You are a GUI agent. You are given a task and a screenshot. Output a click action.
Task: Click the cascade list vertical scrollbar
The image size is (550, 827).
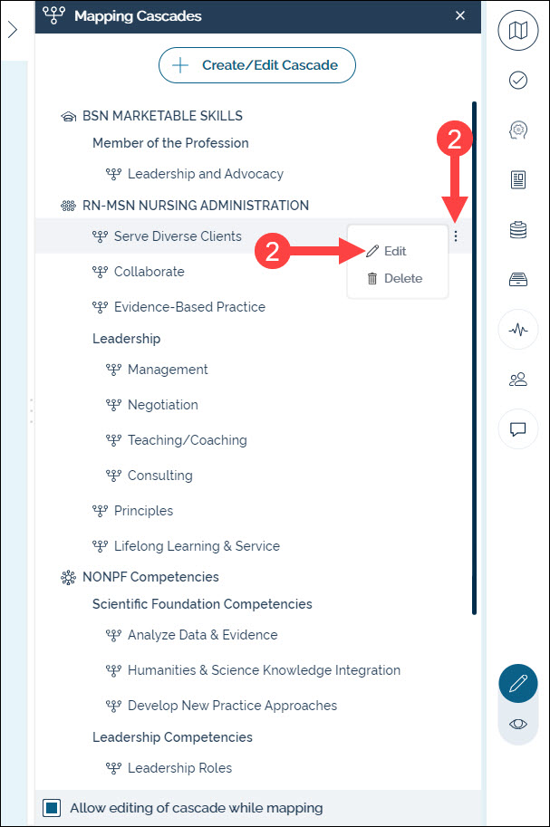[x=473, y=362]
